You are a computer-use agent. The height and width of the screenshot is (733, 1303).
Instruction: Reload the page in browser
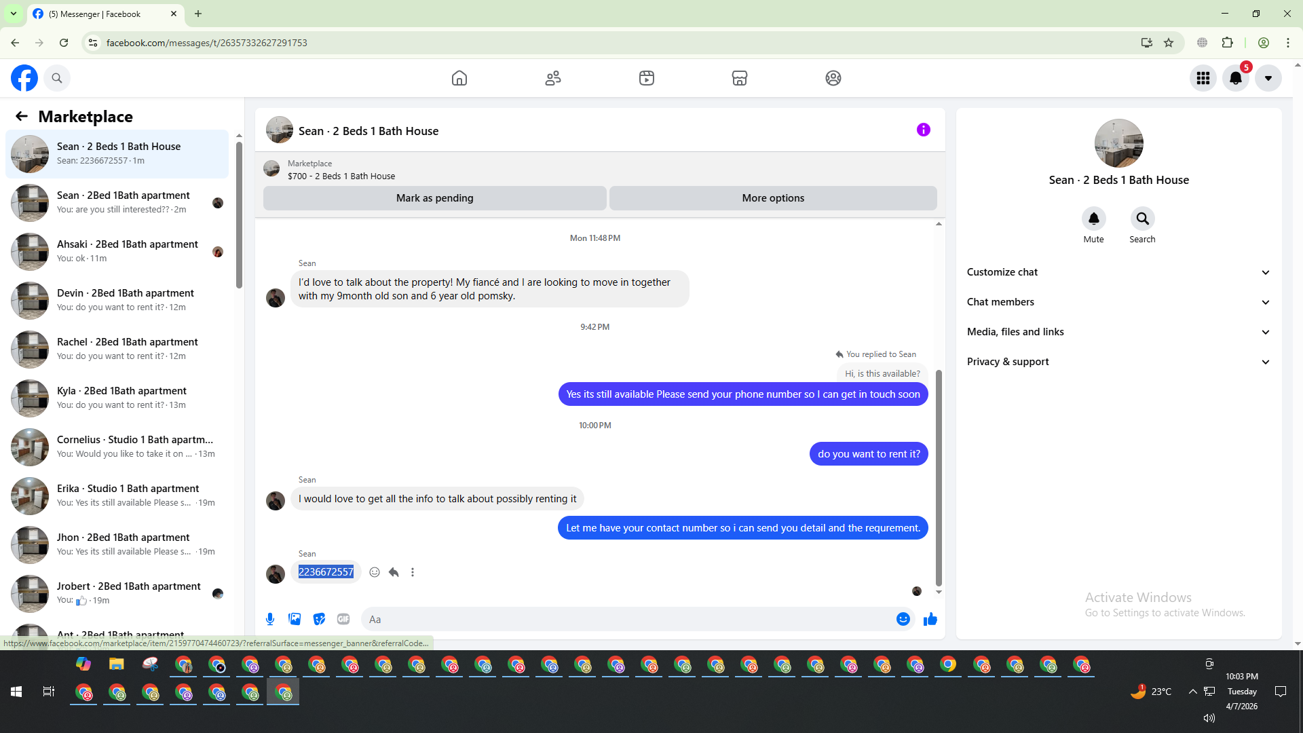(64, 43)
